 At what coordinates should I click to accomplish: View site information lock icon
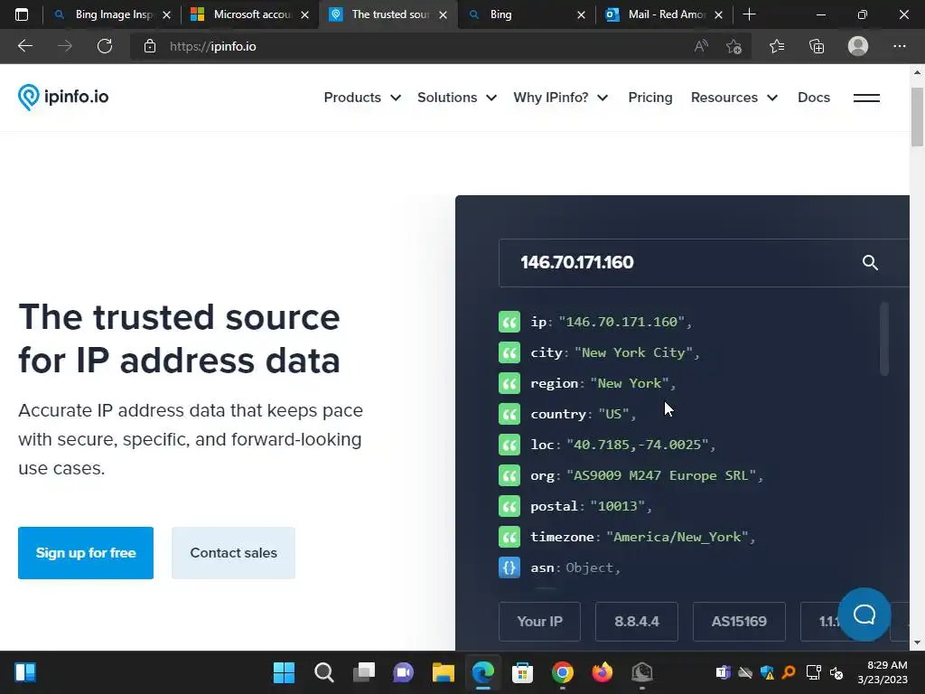(150, 46)
